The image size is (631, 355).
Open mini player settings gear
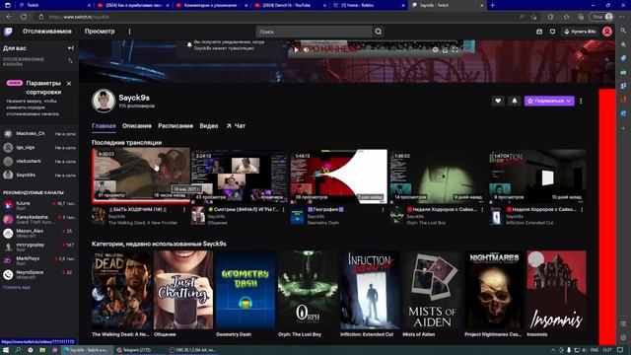pos(435,50)
